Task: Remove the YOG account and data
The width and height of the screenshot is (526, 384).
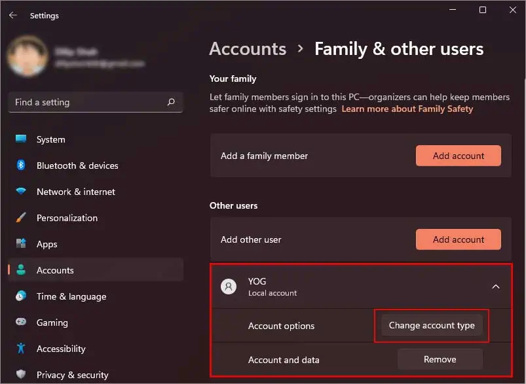Action: 440,359
